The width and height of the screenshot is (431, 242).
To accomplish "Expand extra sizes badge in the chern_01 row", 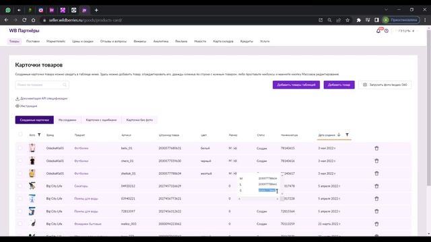I will [x=235, y=161].
